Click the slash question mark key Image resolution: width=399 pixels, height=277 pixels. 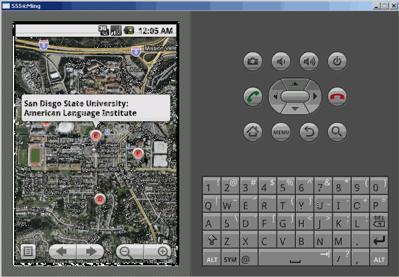(x=342, y=257)
